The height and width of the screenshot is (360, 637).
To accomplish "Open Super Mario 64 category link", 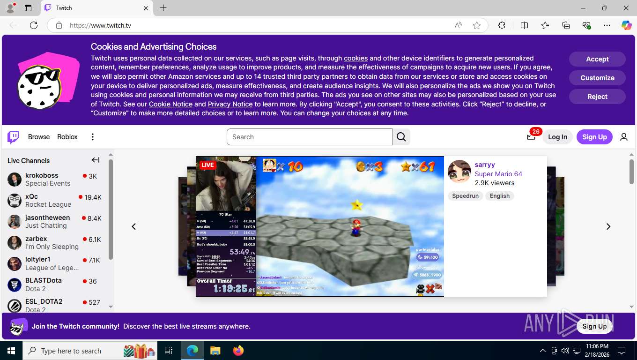I will point(498,174).
